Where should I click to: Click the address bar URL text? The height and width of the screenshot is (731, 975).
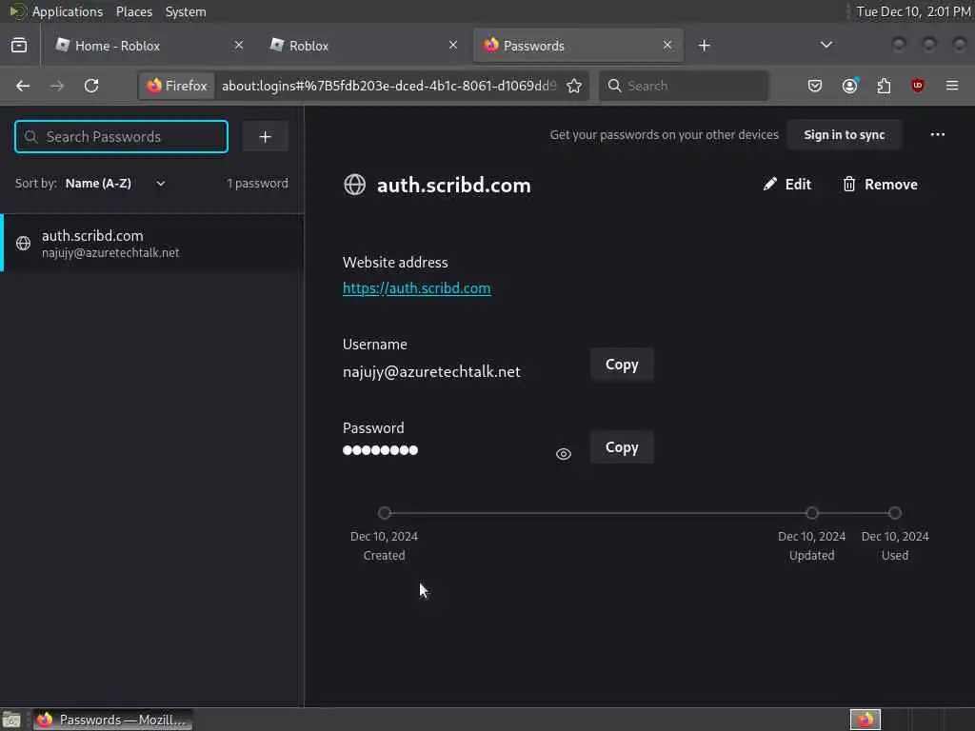click(388, 86)
